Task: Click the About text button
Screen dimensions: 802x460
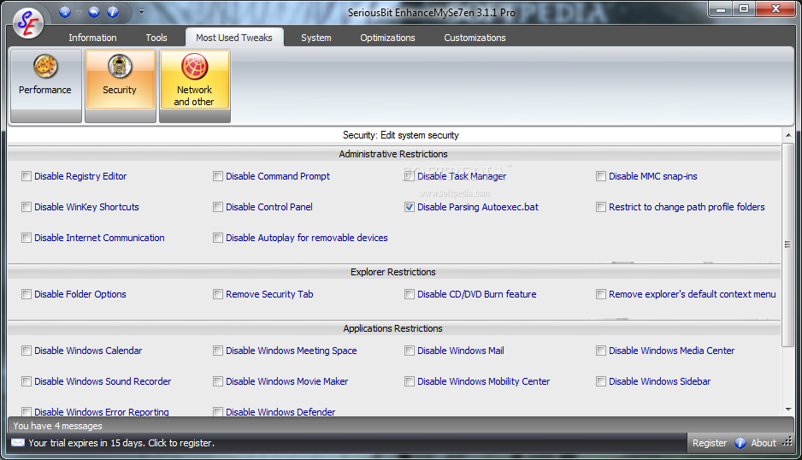Action: [x=764, y=443]
